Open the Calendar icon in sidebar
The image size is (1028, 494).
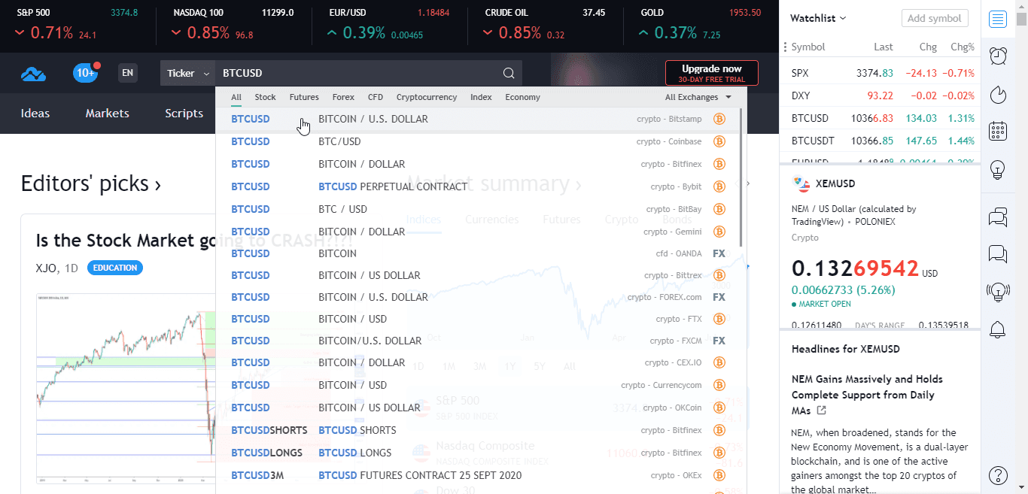click(998, 132)
